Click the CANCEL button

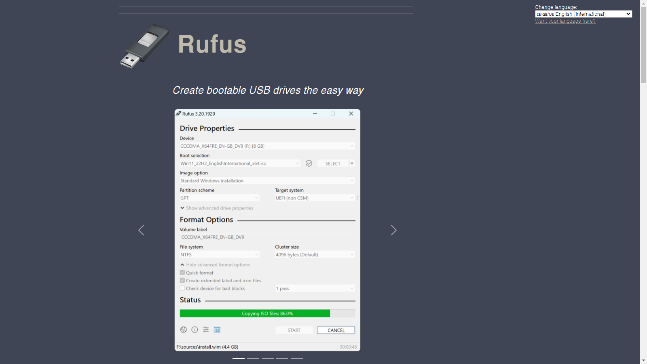click(336, 330)
